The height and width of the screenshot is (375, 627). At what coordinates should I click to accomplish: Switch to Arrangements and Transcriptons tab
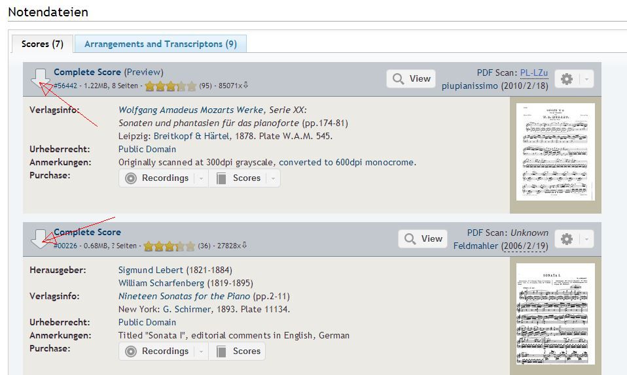click(160, 44)
